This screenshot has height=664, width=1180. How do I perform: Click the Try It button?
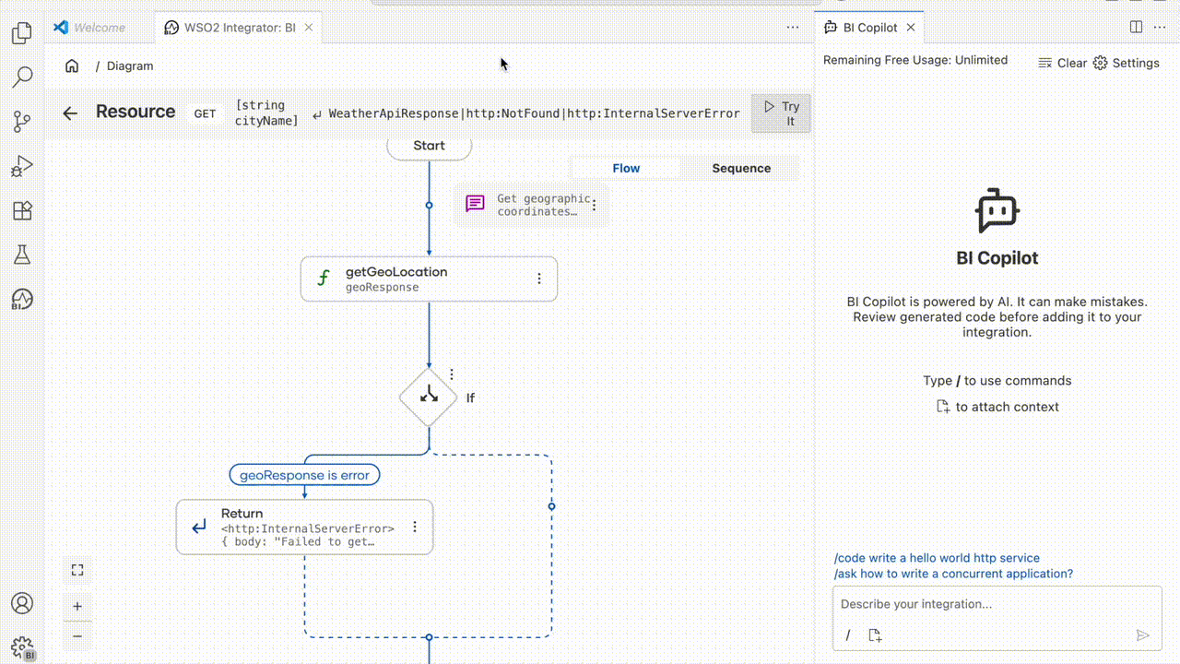[782, 113]
